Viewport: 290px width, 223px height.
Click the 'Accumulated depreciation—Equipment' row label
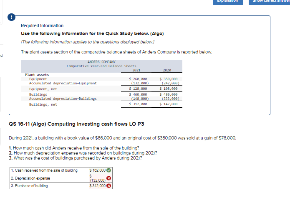coord(63,83)
